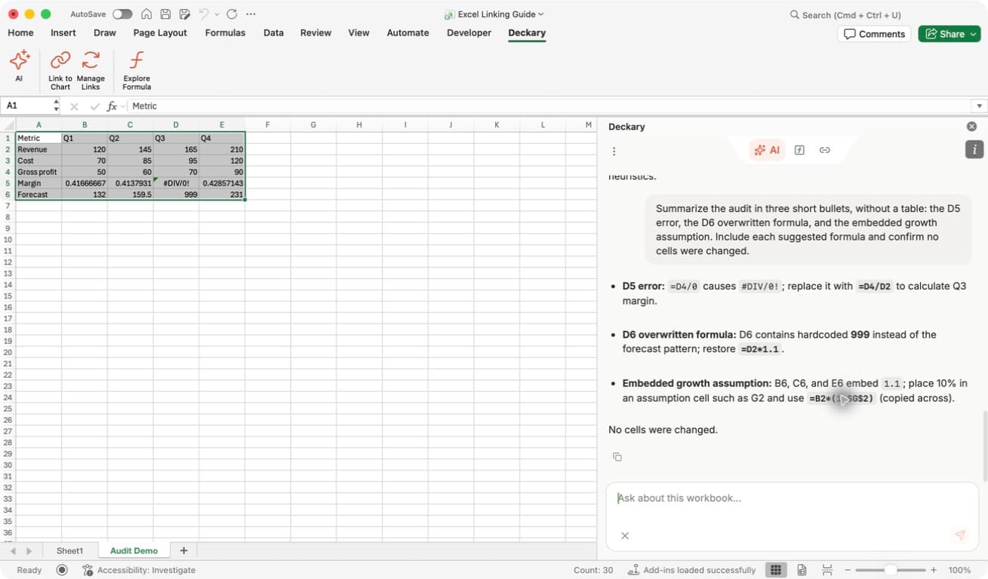Click Accessibility: Investigate in status bar
The image size is (988, 579).
pos(139,570)
